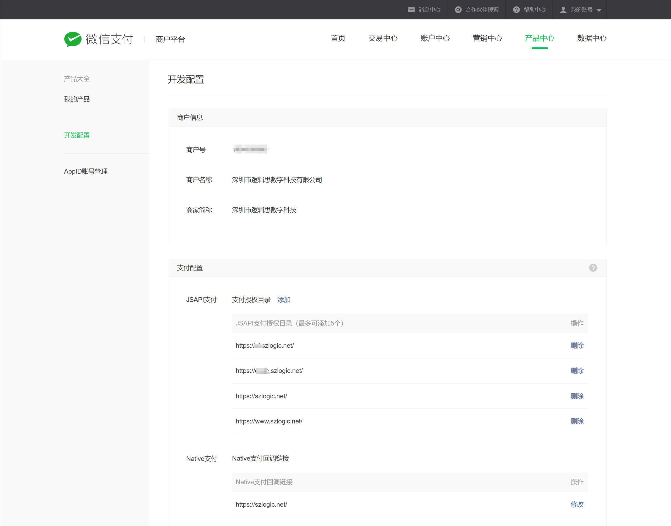The width and height of the screenshot is (671, 526).
Task: Click the envelope icon beside 消息中心
Action: tap(411, 10)
